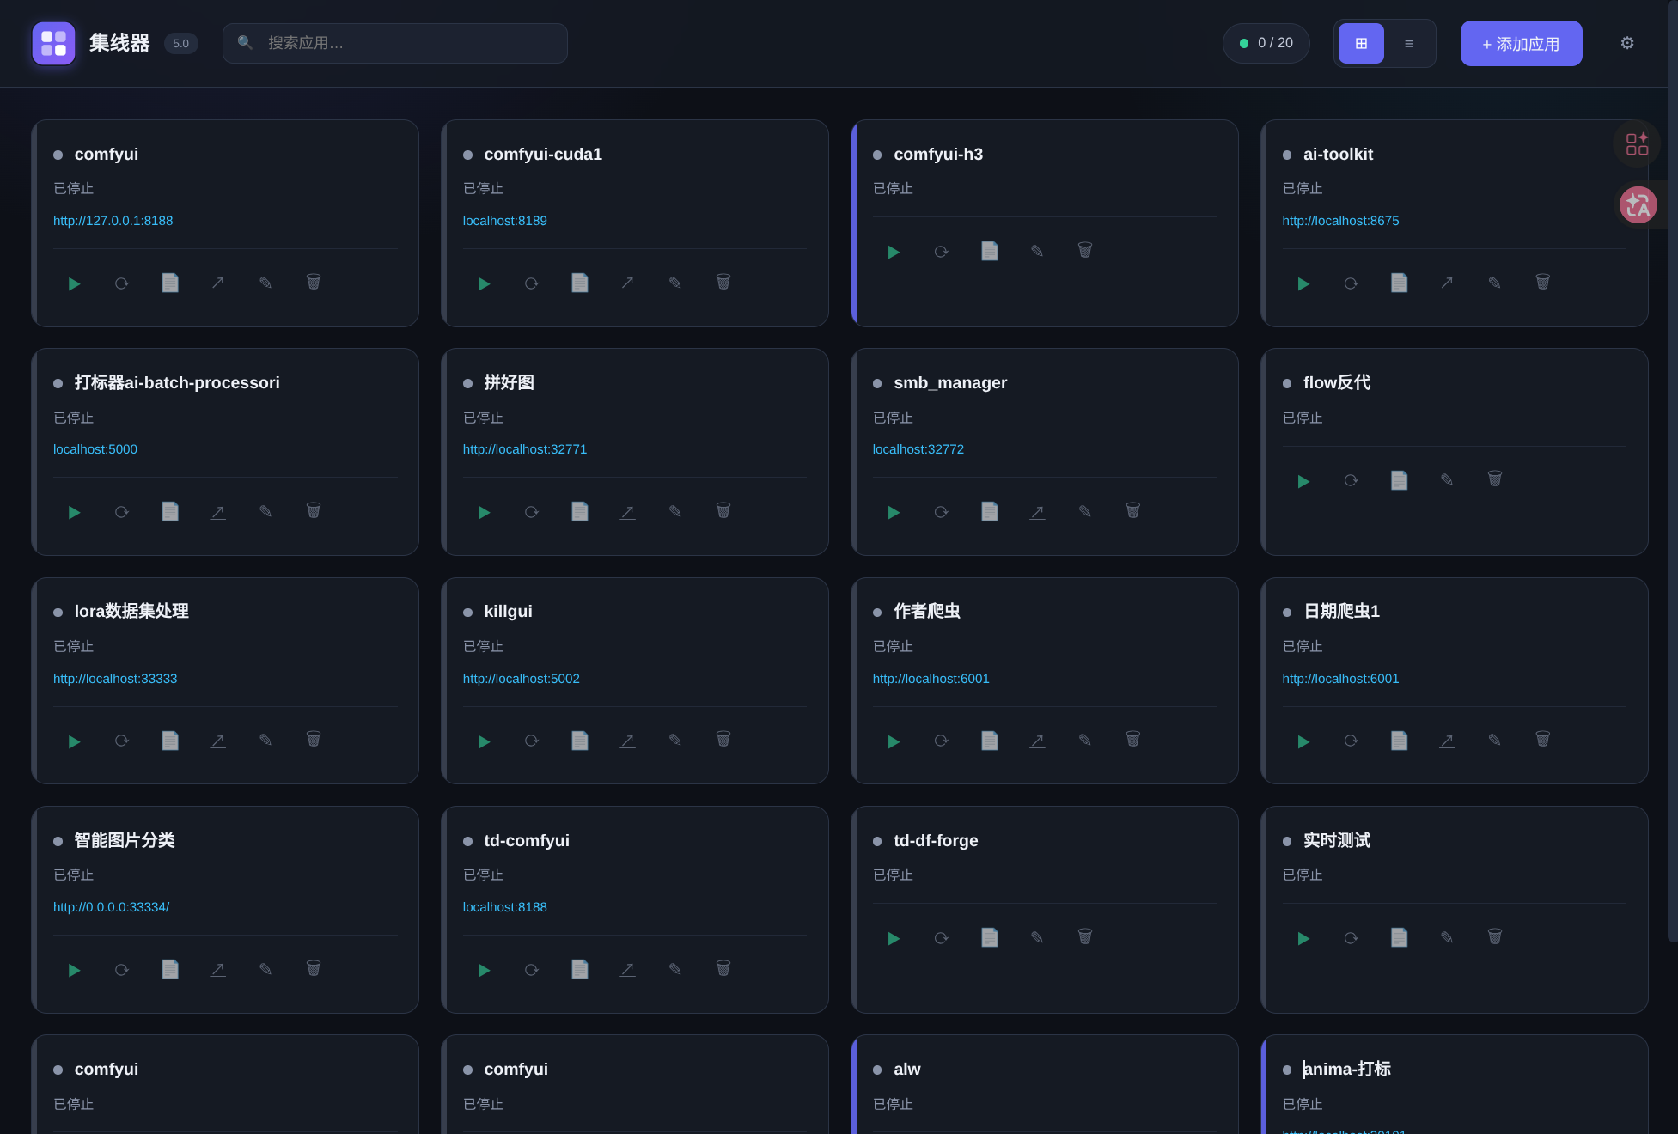Click the open-in-browser arrow on 拼好图 card
The height and width of the screenshot is (1134, 1678).
(628, 512)
